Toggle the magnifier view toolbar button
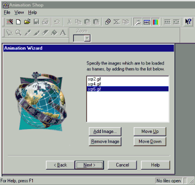This screenshot has height=185, width=195. (x=138, y=22)
